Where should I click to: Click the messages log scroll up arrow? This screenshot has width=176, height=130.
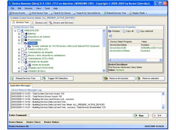click(x=163, y=94)
